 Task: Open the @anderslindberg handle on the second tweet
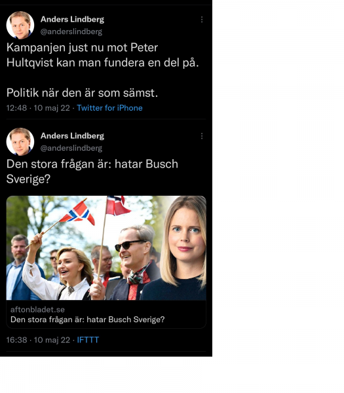(x=71, y=148)
